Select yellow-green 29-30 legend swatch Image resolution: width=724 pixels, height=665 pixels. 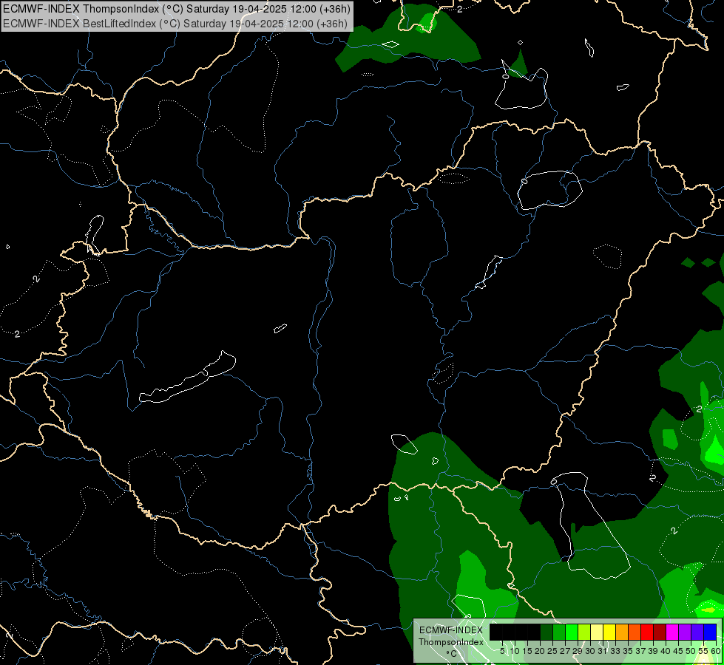584,632
